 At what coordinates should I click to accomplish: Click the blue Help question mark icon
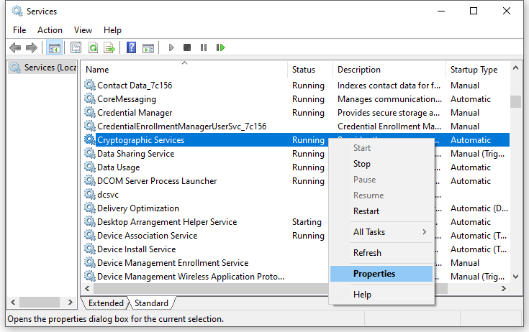point(131,47)
